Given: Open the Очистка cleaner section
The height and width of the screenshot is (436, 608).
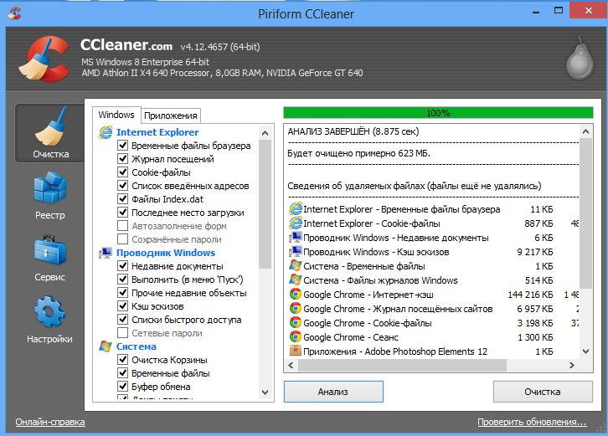Looking at the screenshot, I should coord(50,133).
